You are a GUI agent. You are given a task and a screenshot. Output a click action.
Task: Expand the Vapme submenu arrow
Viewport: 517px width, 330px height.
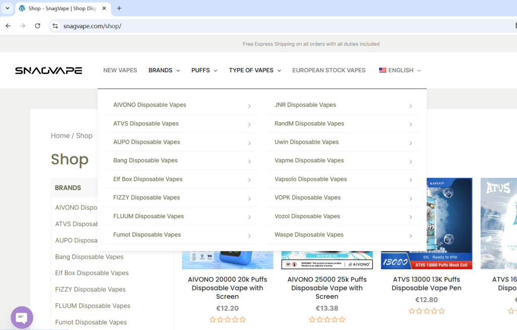[x=411, y=162]
